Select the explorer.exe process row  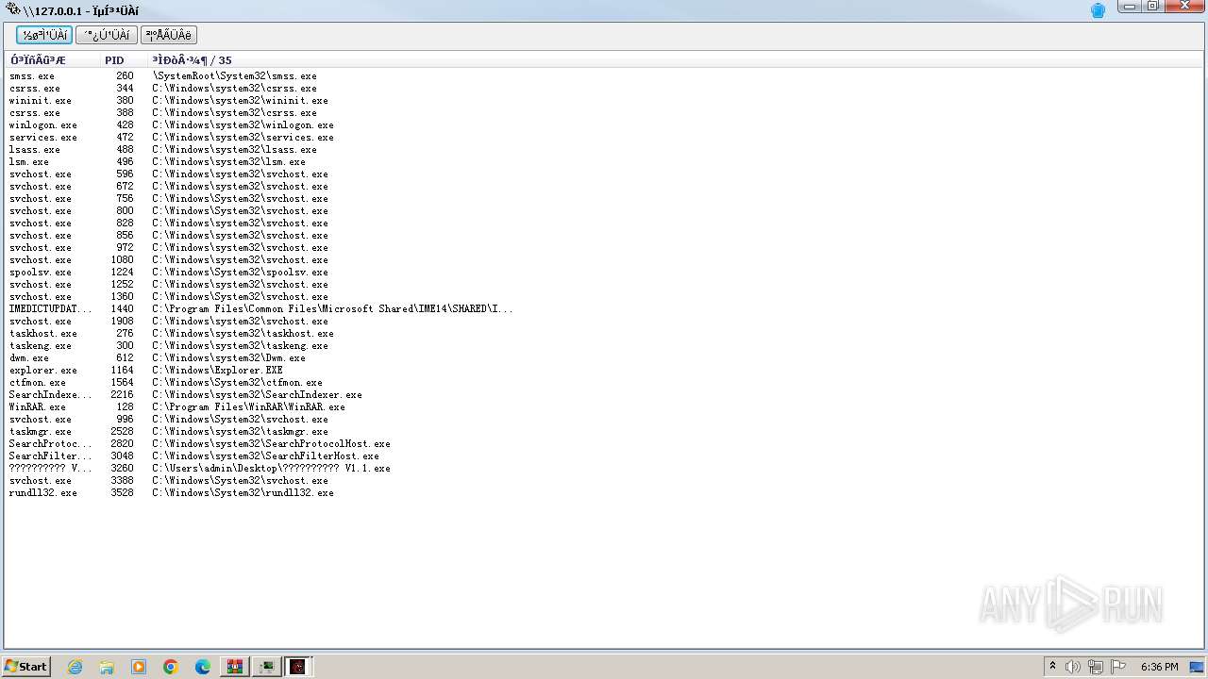pyautogui.click(x=604, y=370)
